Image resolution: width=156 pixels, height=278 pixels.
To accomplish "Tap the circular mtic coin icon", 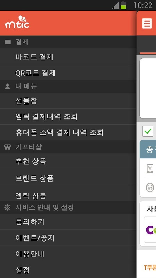I will (150, 188).
